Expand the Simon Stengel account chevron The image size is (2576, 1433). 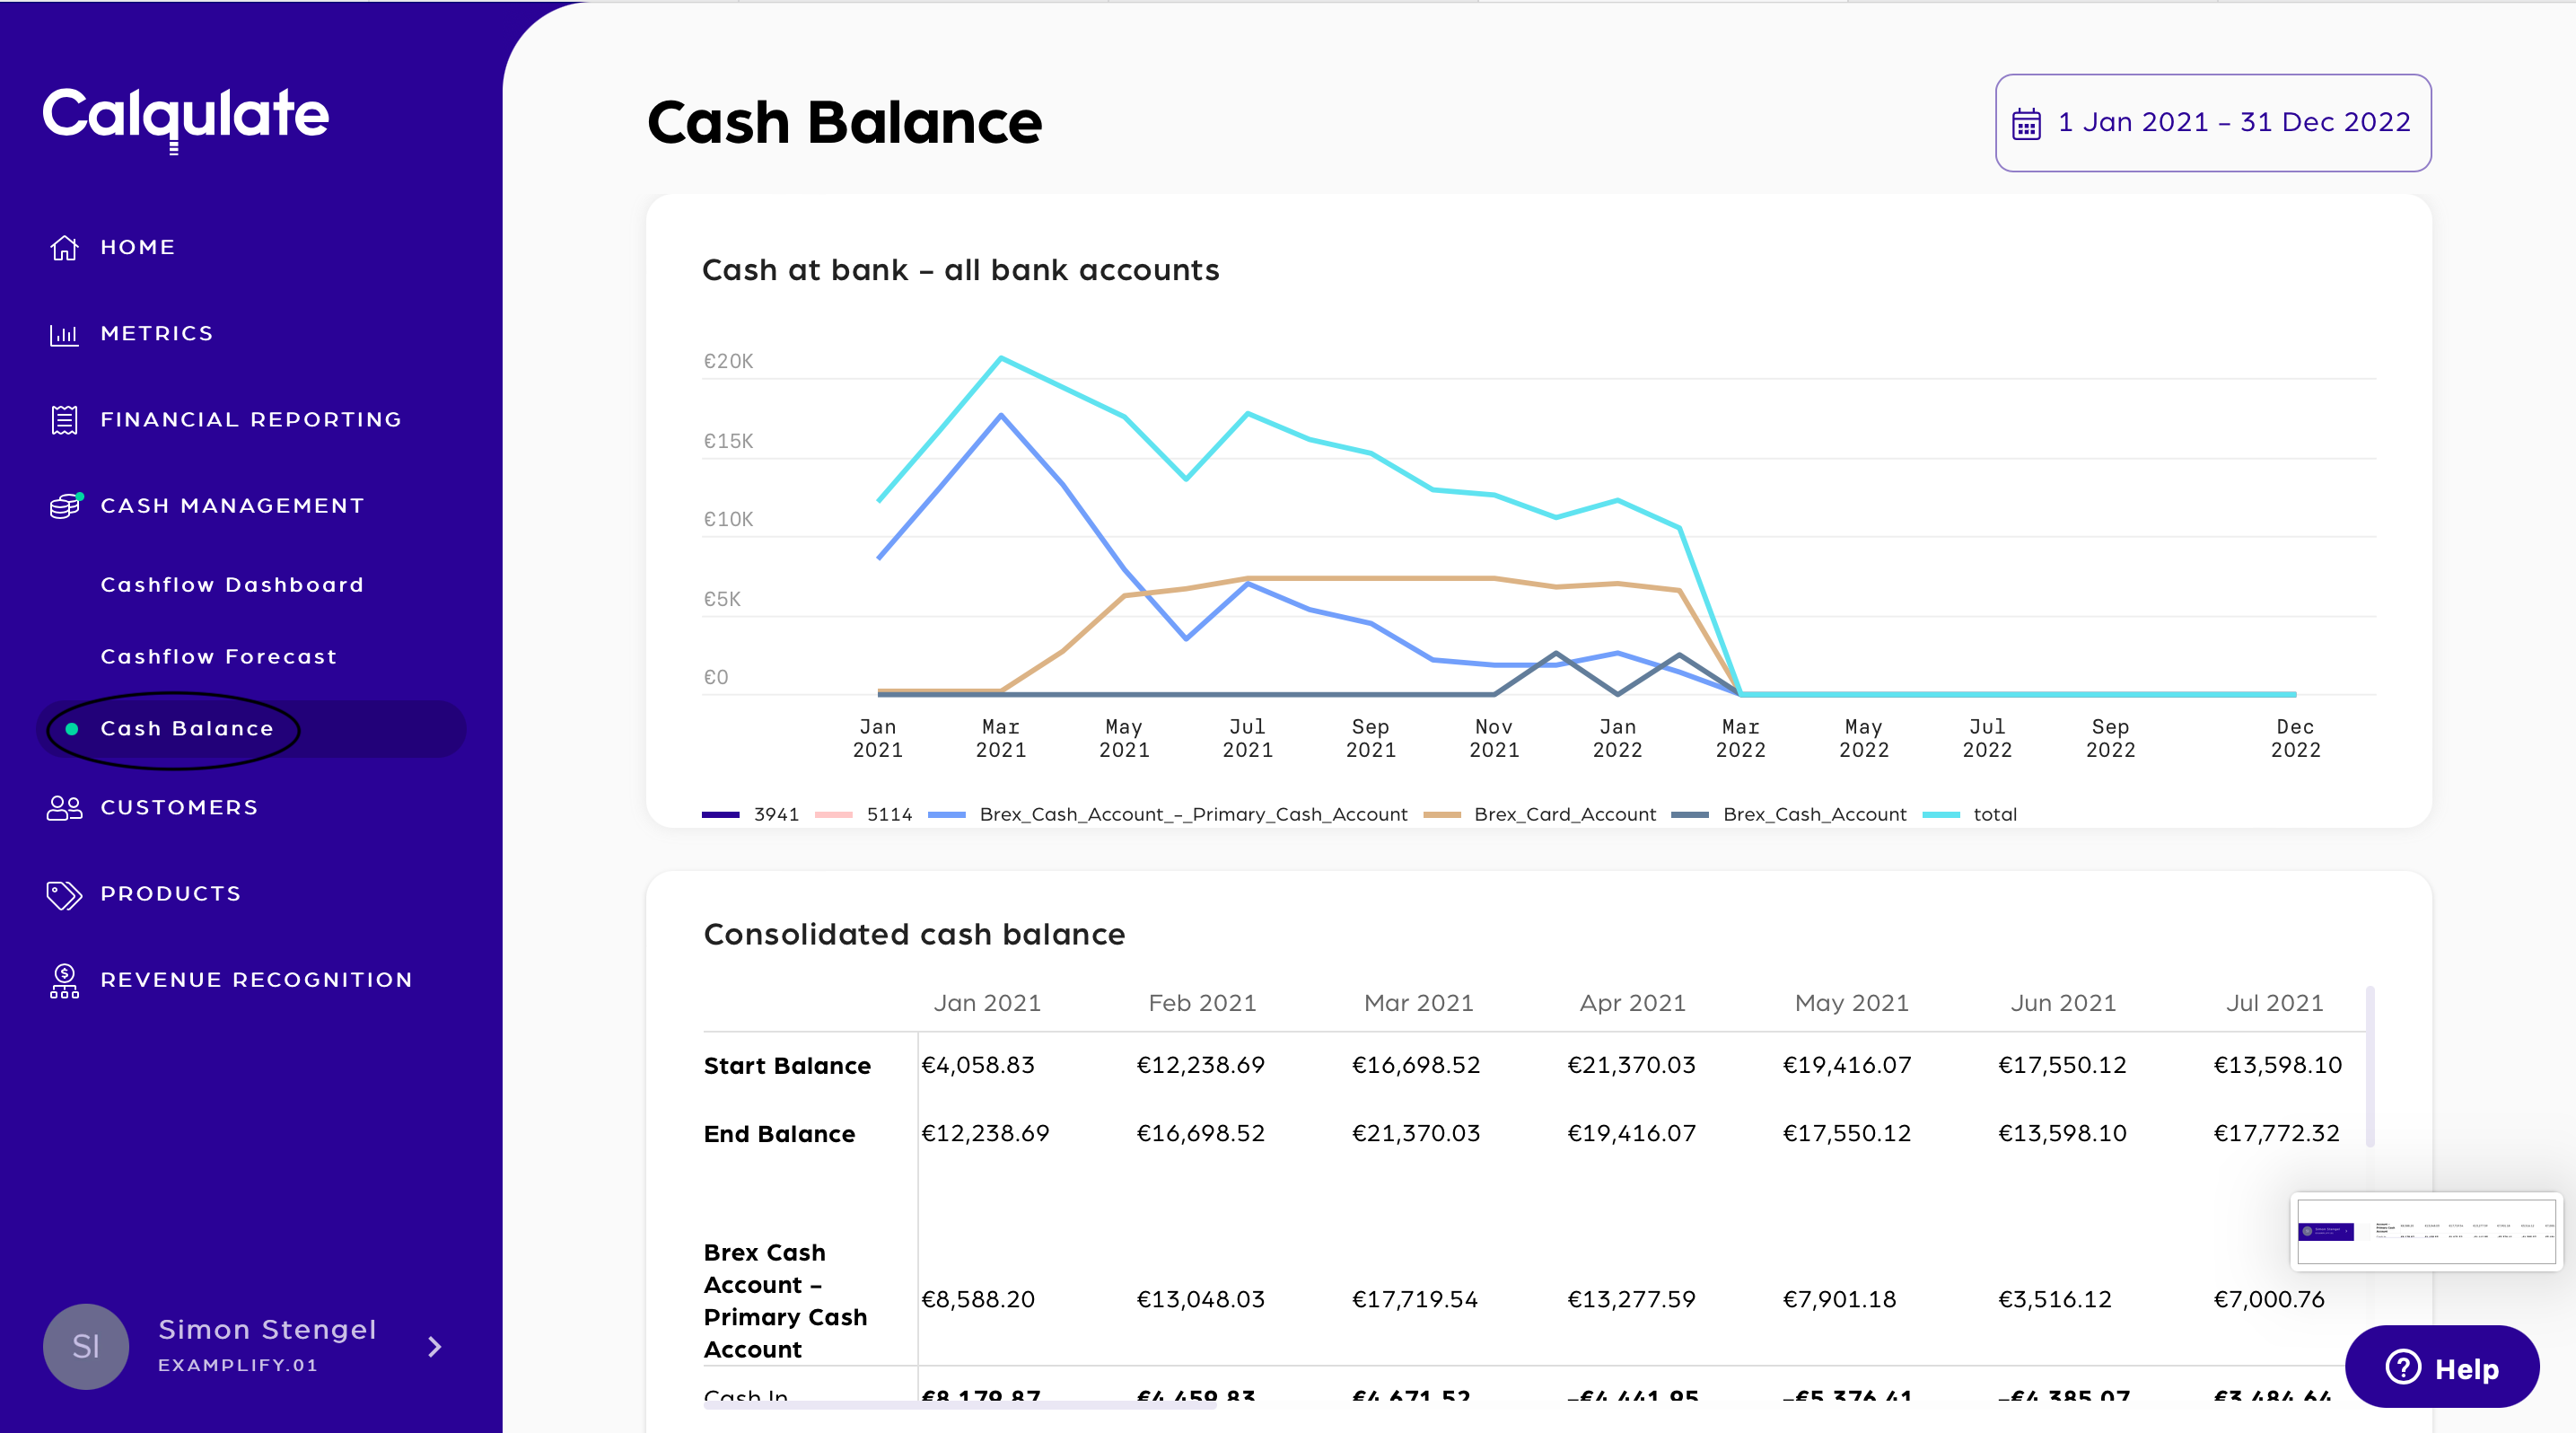[434, 1346]
